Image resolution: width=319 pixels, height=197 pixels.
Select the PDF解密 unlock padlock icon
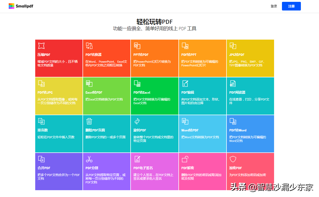coord(185,159)
